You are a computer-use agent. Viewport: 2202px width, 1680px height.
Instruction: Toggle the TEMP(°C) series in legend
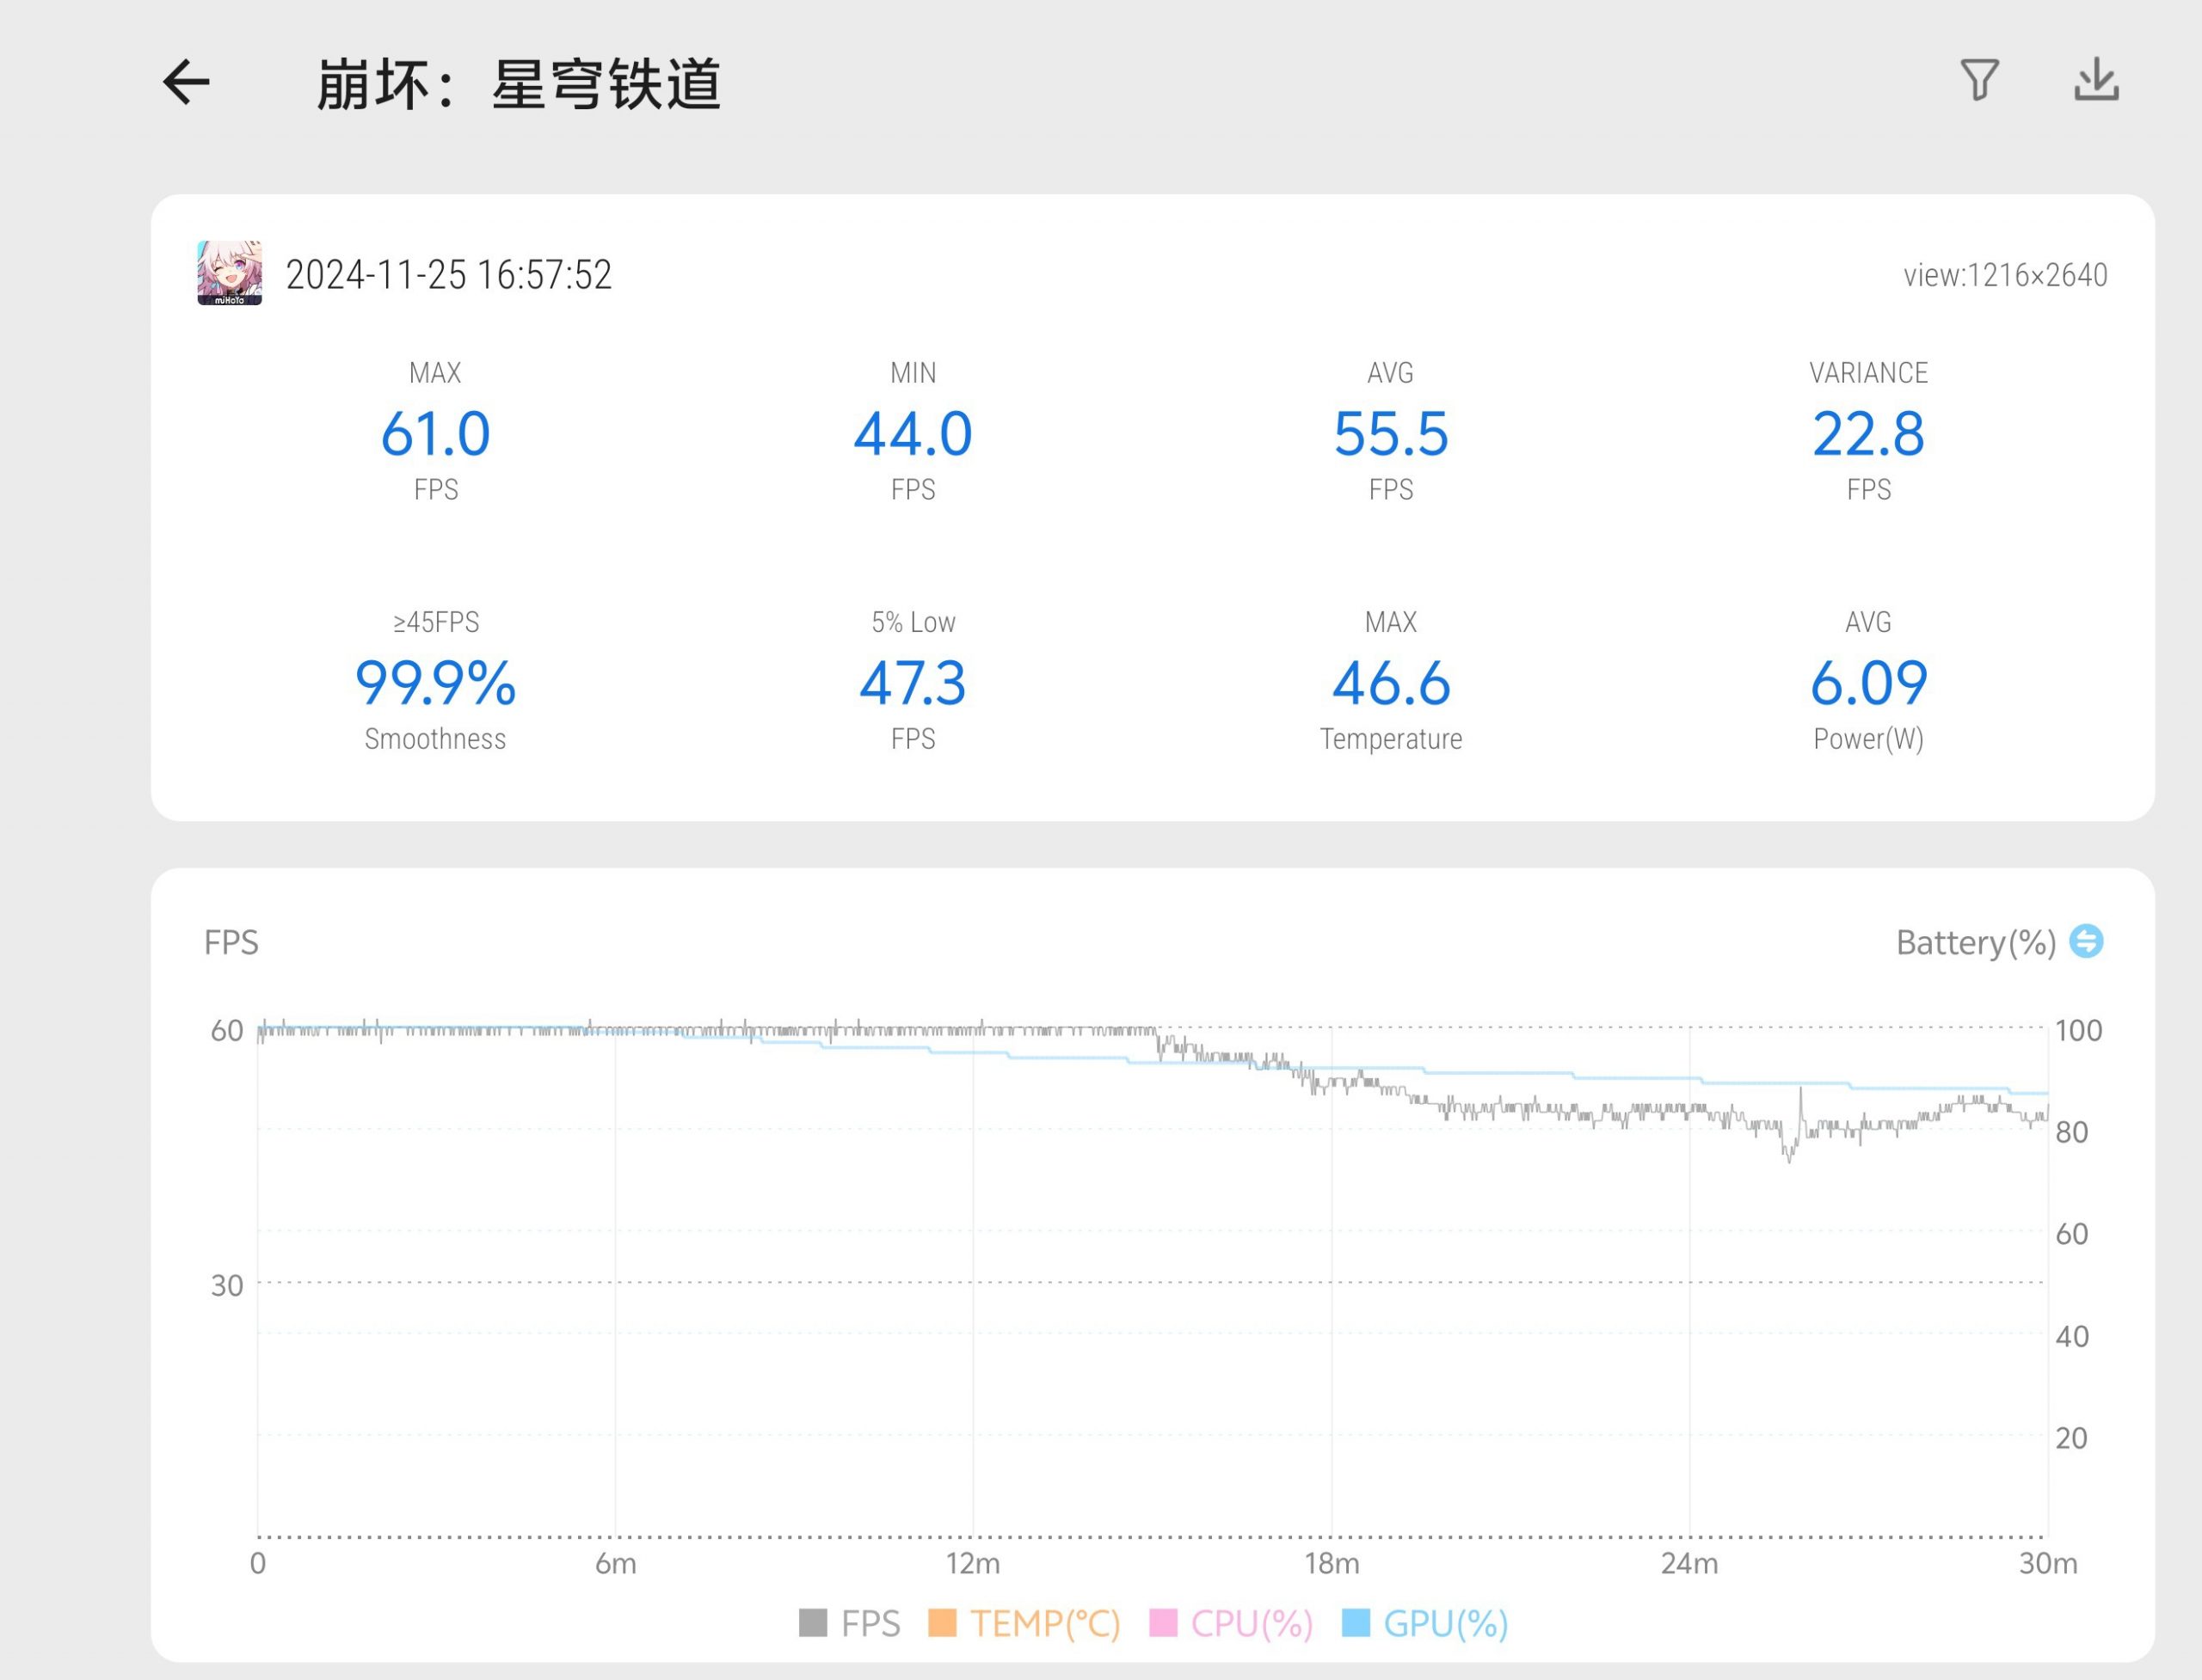click(x=1043, y=1623)
